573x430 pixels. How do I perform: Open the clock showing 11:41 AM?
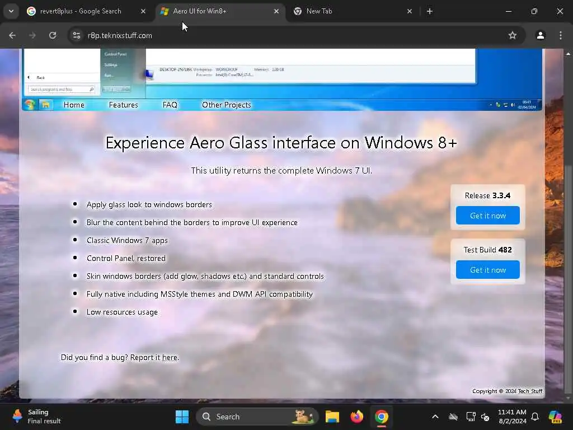(512, 417)
